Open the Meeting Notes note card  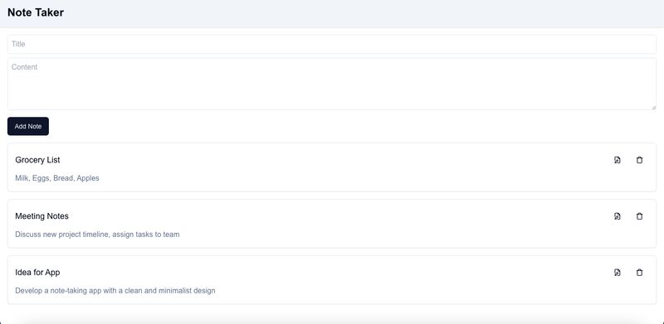pos(331,224)
